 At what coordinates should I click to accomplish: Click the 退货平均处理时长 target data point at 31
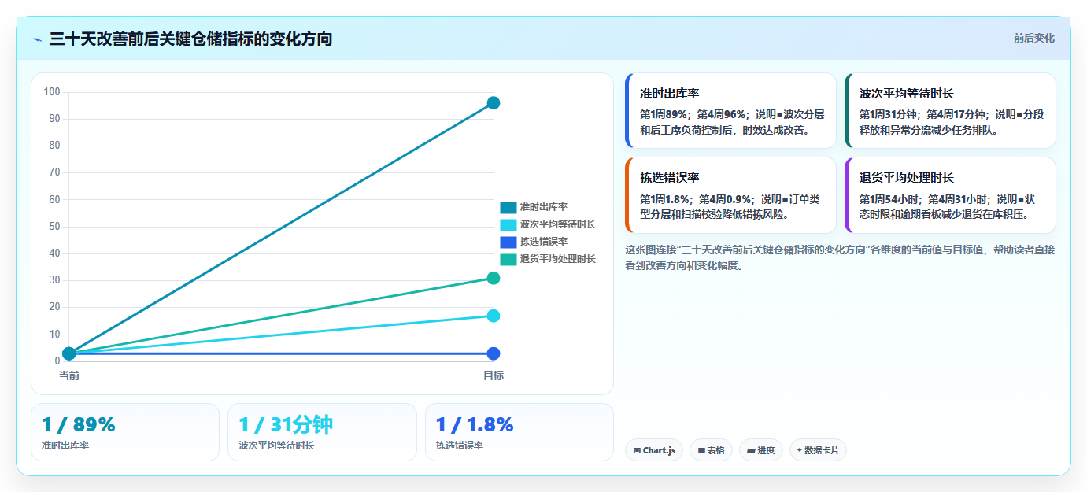[494, 278]
